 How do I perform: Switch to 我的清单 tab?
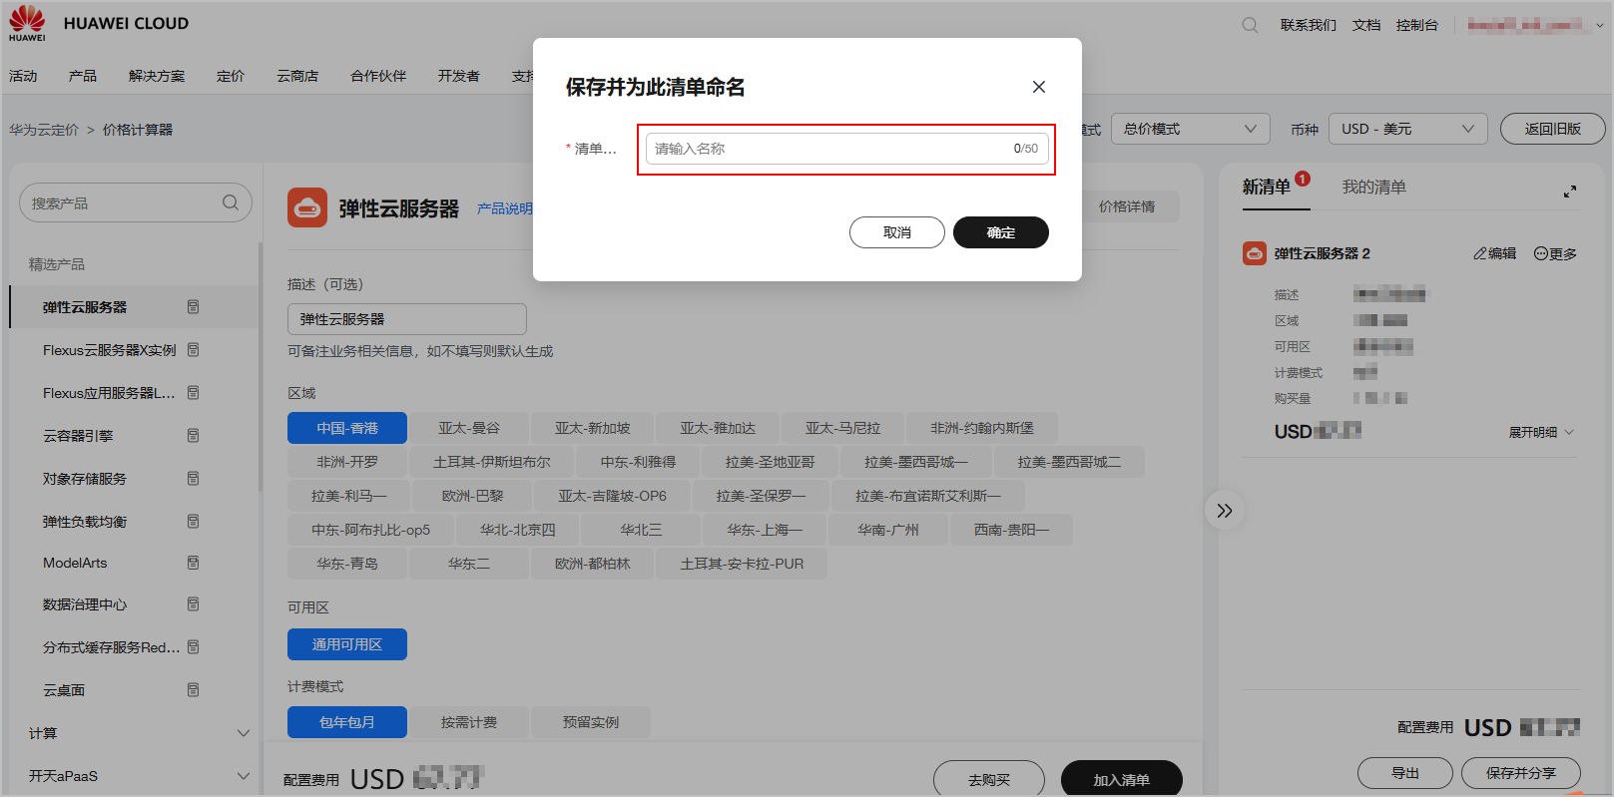1373,187
